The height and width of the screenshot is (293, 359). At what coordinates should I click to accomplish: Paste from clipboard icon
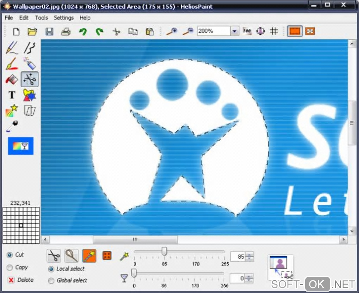pyautogui.click(x=150, y=31)
